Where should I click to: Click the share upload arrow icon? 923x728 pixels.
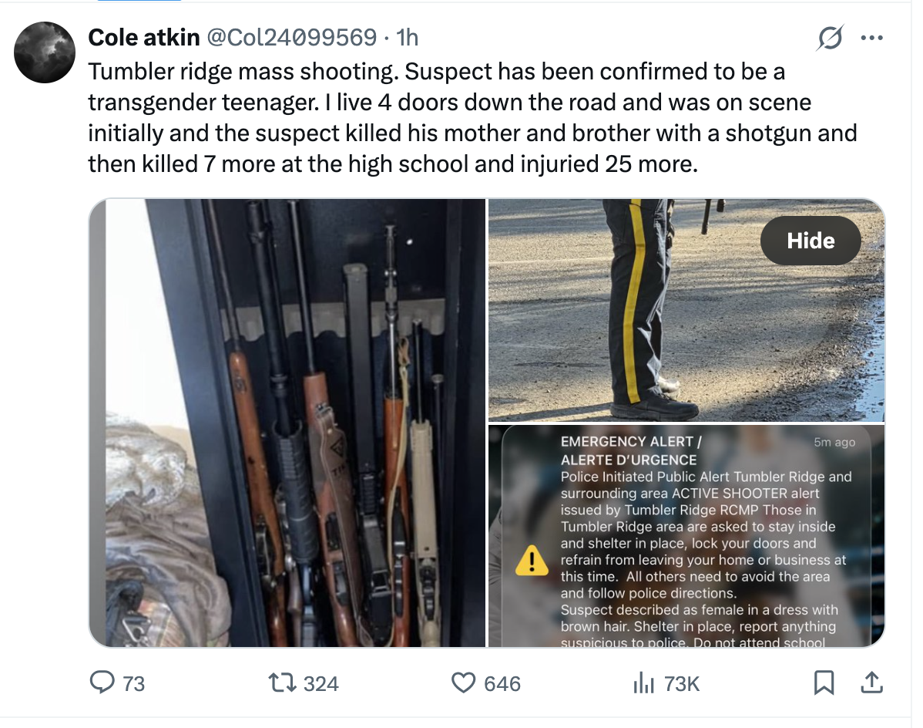(871, 682)
